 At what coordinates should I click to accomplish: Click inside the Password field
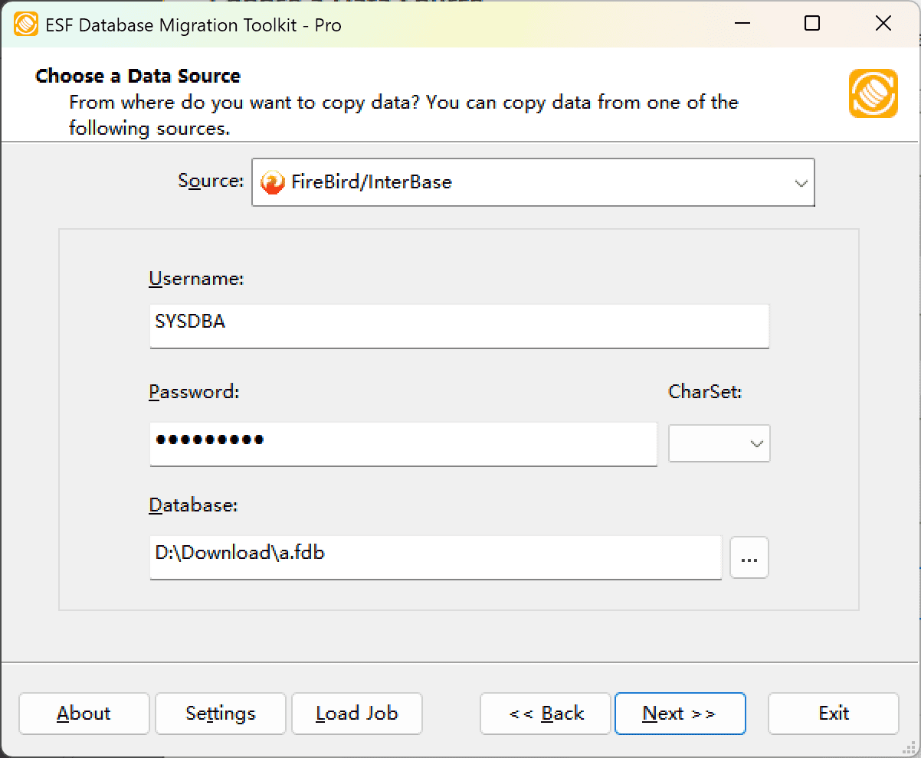[x=403, y=444]
